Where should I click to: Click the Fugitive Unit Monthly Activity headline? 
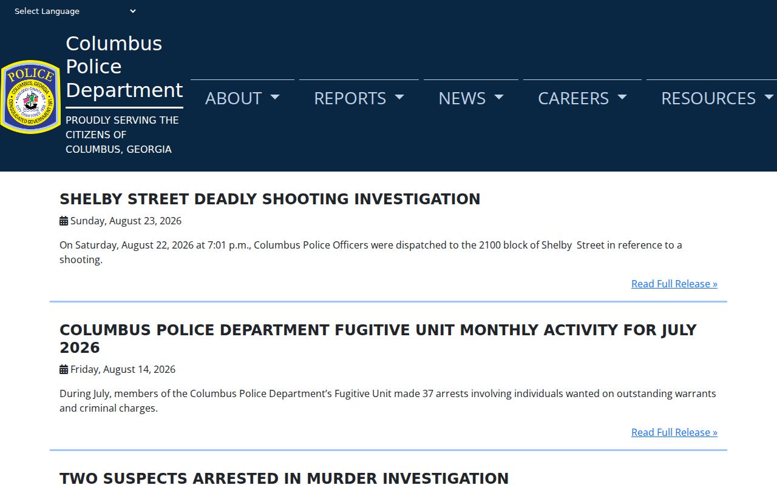tap(378, 338)
